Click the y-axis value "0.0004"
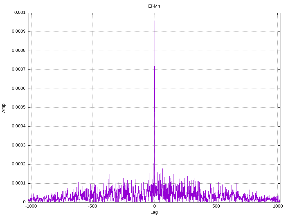288x216 pixels. (x=19, y=126)
